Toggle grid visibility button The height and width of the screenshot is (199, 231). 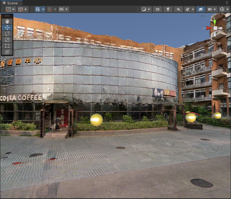point(38,9)
